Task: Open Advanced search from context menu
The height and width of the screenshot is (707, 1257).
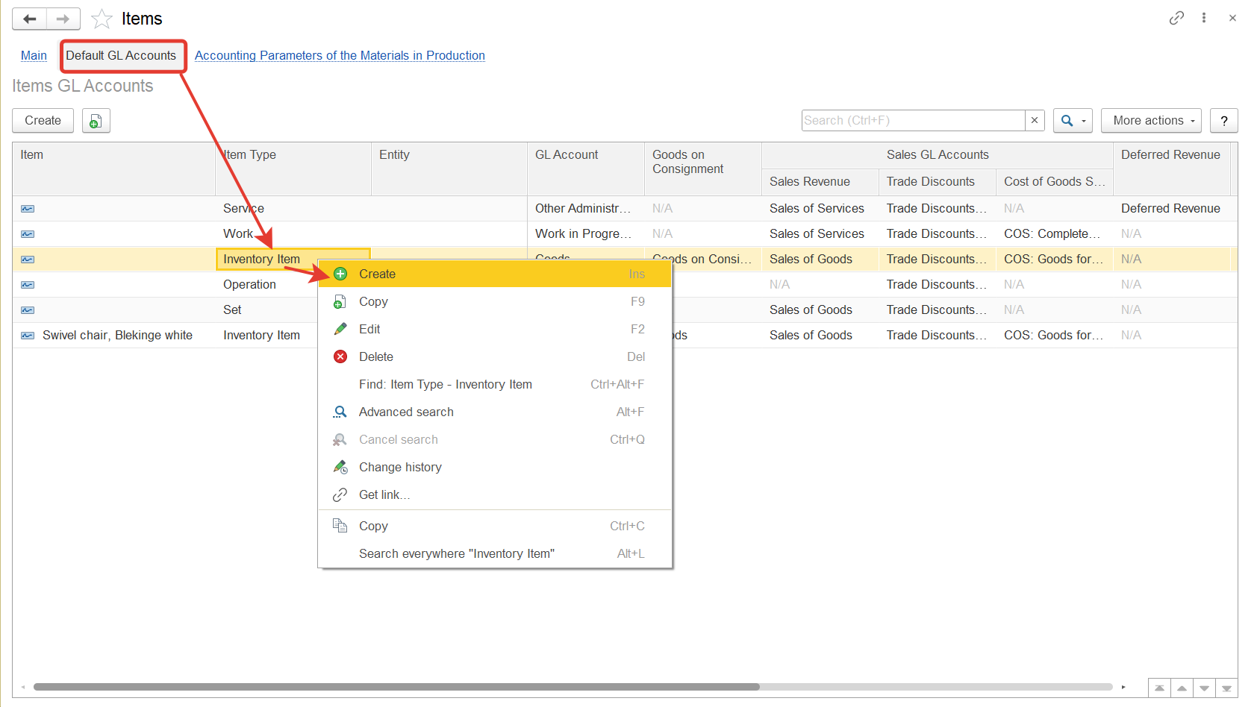Action: (495, 412)
